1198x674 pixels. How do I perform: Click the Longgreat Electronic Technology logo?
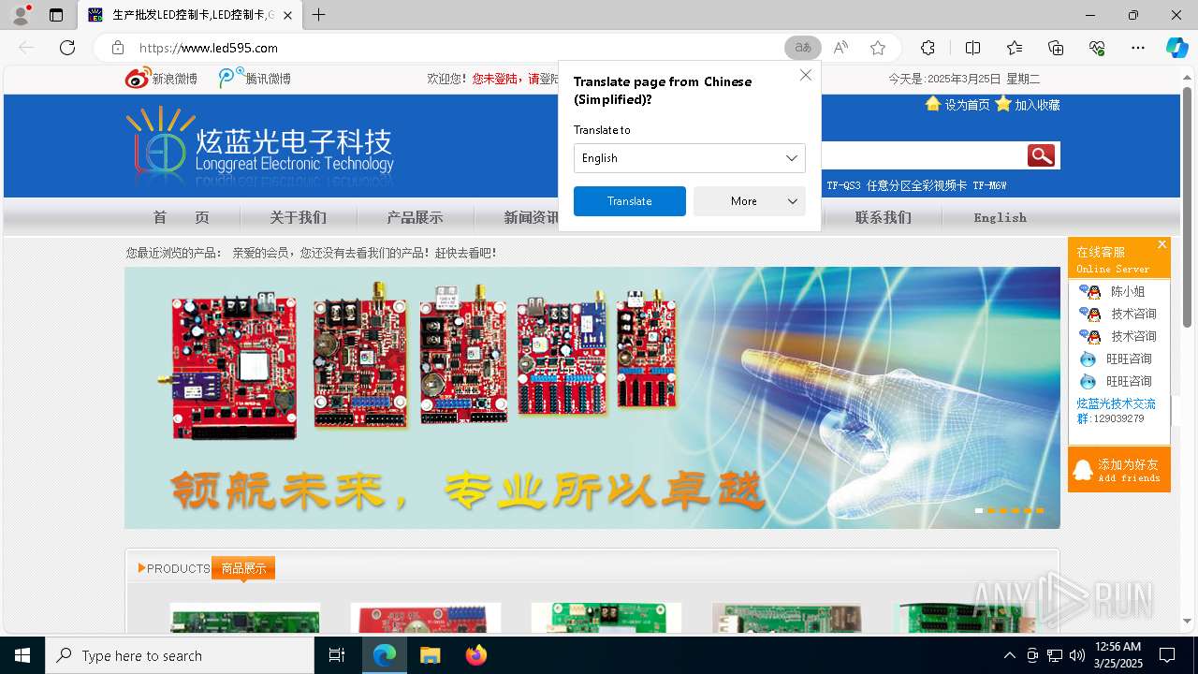[260, 144]
